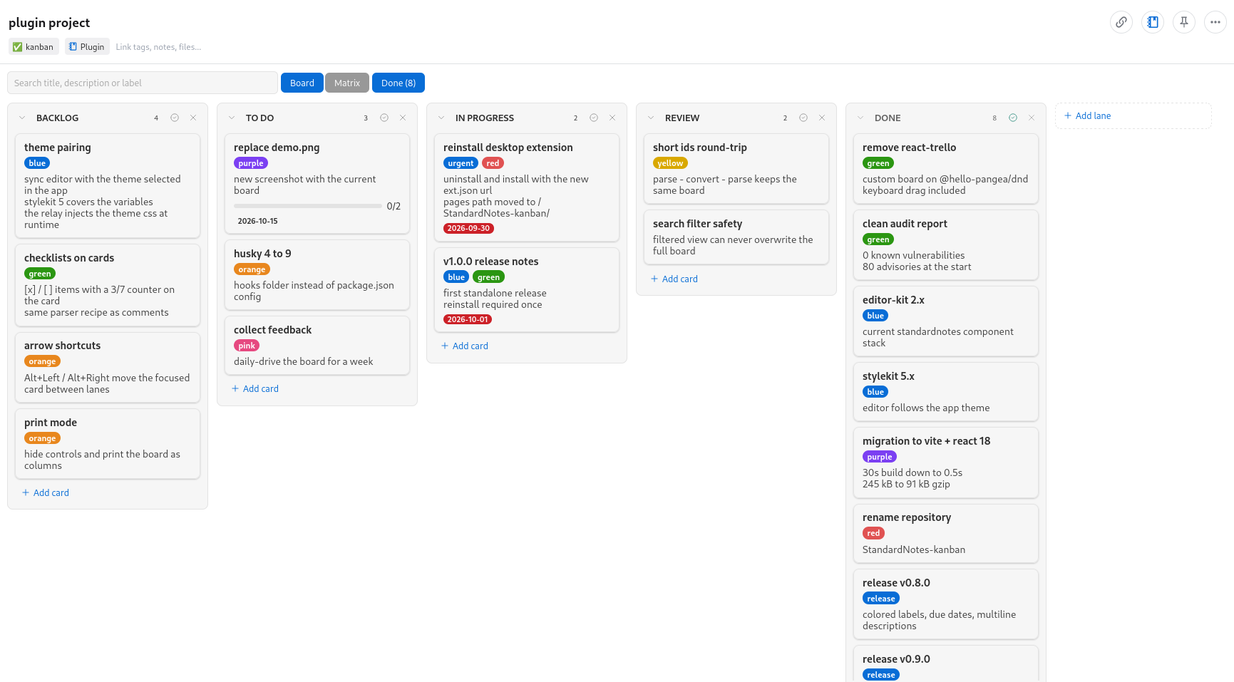
Task: Click the plugin project note title
Action: pos(49,23)
